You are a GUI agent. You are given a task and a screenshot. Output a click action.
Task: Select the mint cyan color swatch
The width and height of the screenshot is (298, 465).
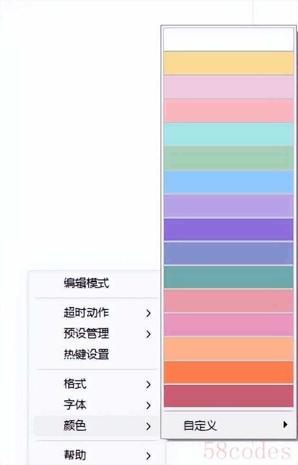228,134
